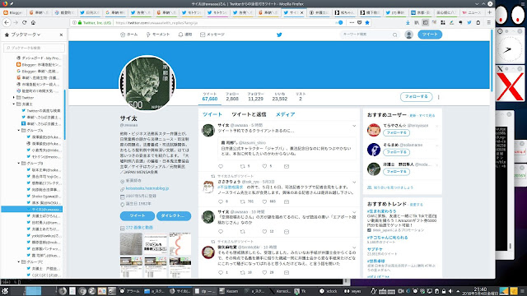527x296 pixels.
Task: Retweet the first サイ太 tweet
Action: coord(243,166)
